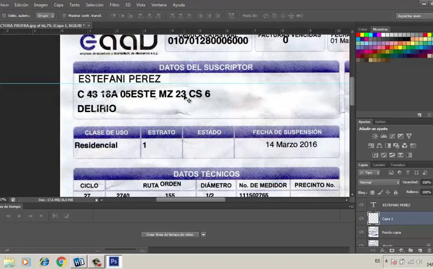Add a Posterize adjustment
This screenshot has height=269, width=433.
(x=384, y=155)
